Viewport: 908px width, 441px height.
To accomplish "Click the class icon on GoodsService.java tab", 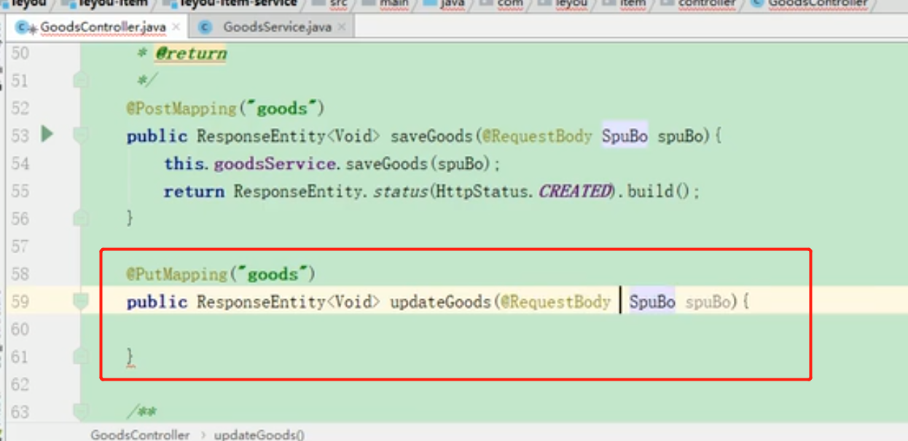I will pos(205,28).
